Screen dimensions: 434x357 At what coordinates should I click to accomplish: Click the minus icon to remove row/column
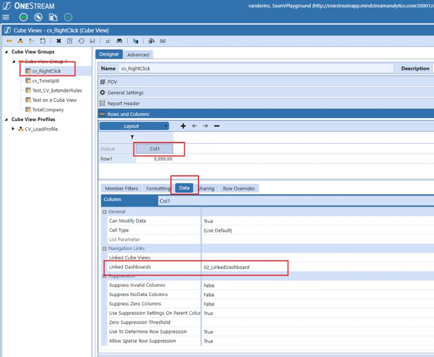(x=216, y=126)
